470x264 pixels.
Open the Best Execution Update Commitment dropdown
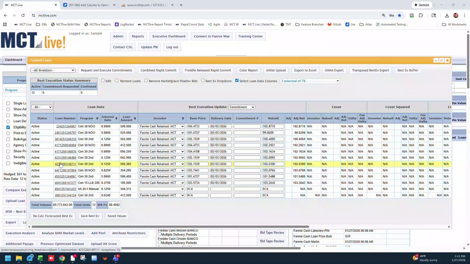tap(242, 107)
